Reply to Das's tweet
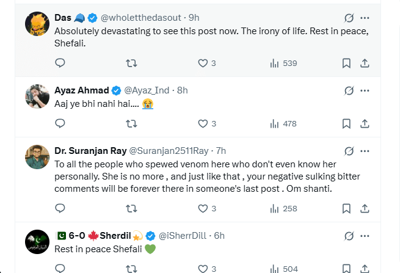The image size is (400, 273). pyautogui.click(x=60, y=63)
